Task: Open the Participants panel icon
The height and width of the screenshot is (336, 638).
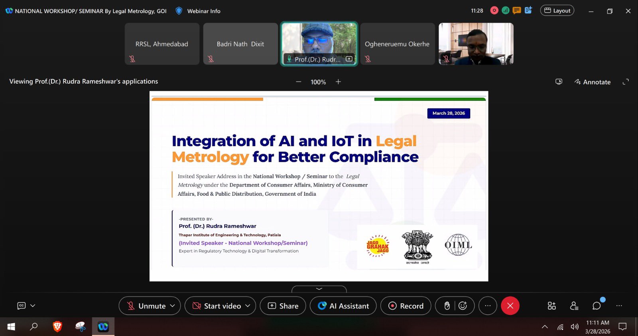Action: point(574,306)
